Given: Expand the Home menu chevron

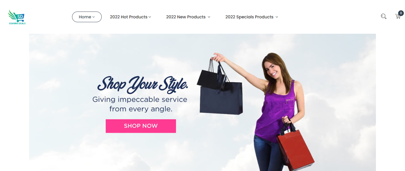Looking at the screenshot, I should (x=94, y=17).
